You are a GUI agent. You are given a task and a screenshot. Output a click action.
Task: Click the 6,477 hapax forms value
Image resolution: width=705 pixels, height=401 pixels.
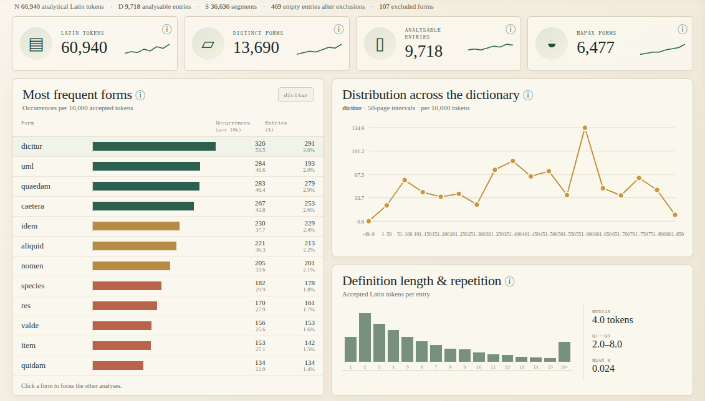(595, 47)
